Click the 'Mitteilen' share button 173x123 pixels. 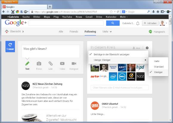pos(150,23)
